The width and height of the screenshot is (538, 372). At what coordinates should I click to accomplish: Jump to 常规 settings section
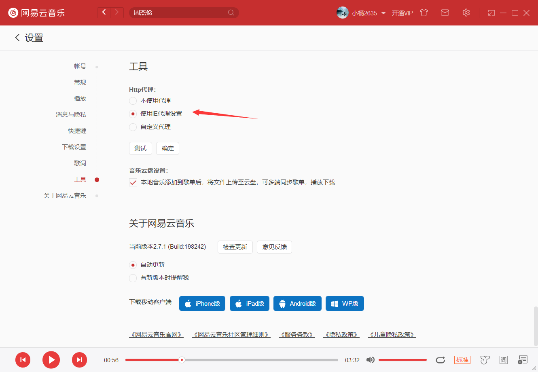pos(80,82)
